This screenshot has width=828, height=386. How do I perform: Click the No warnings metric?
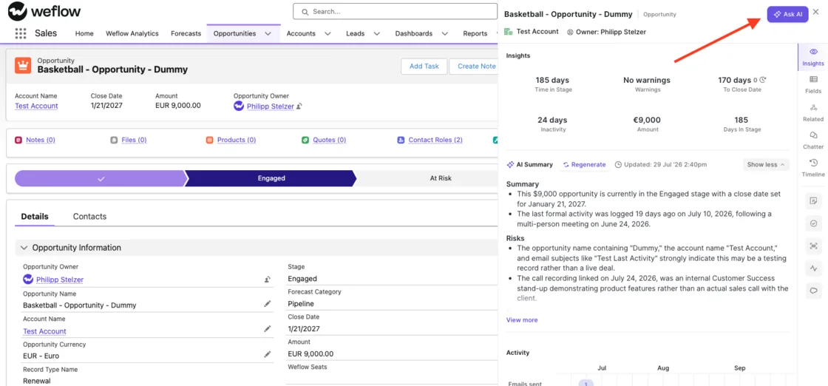[x=647, y=84]
